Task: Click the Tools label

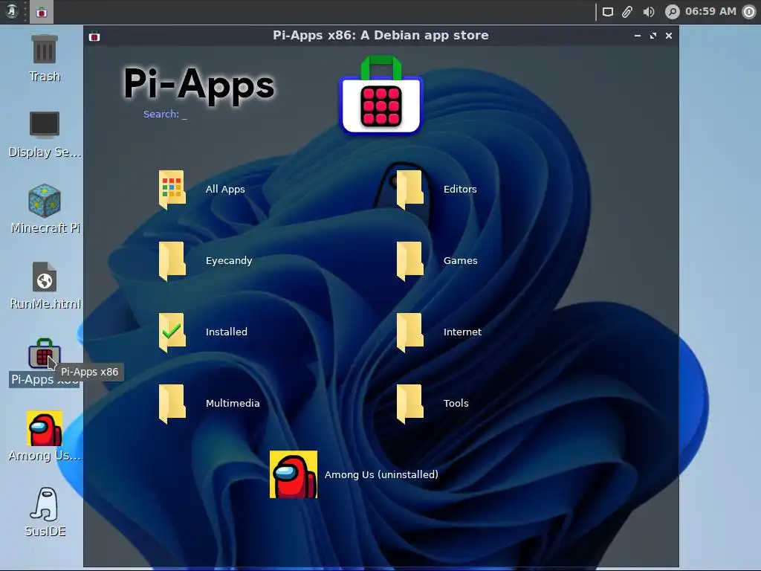Action: click(x=456, y=404)
